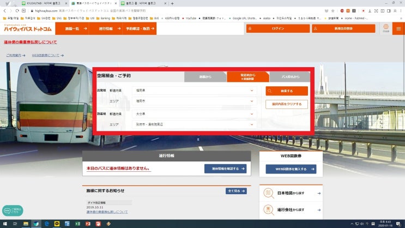Screen dimensions: 405x228
Task: Open the chat help bubble icon
Action: 13,211
